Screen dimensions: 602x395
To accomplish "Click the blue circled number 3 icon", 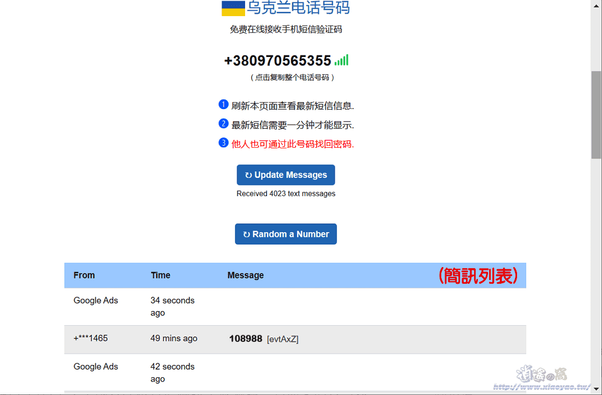I will tap(224, 143).
